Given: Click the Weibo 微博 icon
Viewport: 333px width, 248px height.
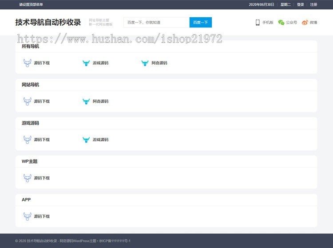Looking at the screenshot, I should click(x=305, y=23).
